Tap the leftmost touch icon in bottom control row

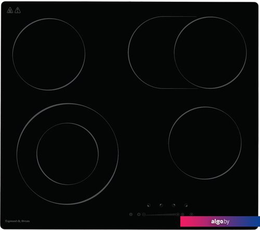tap(131, 214)
